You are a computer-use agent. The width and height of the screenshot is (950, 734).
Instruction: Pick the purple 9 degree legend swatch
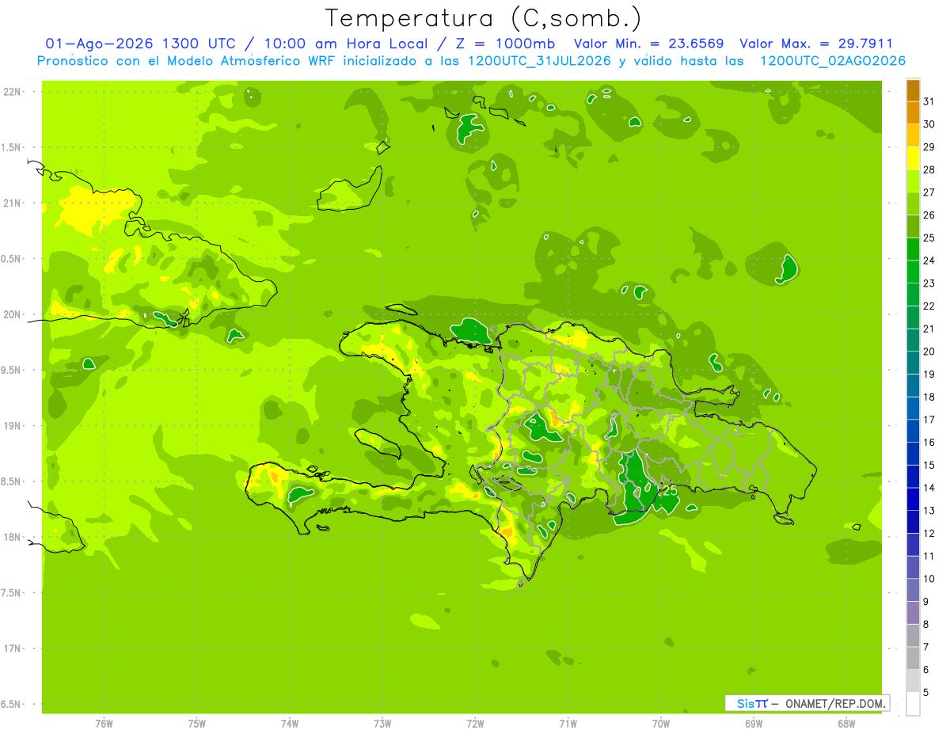point(913,614)
